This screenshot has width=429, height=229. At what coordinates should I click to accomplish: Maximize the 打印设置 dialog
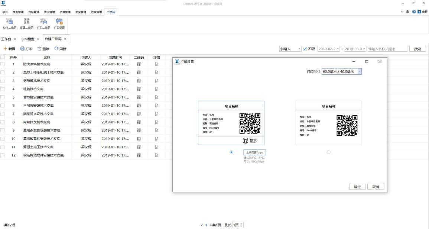[367, 62]
